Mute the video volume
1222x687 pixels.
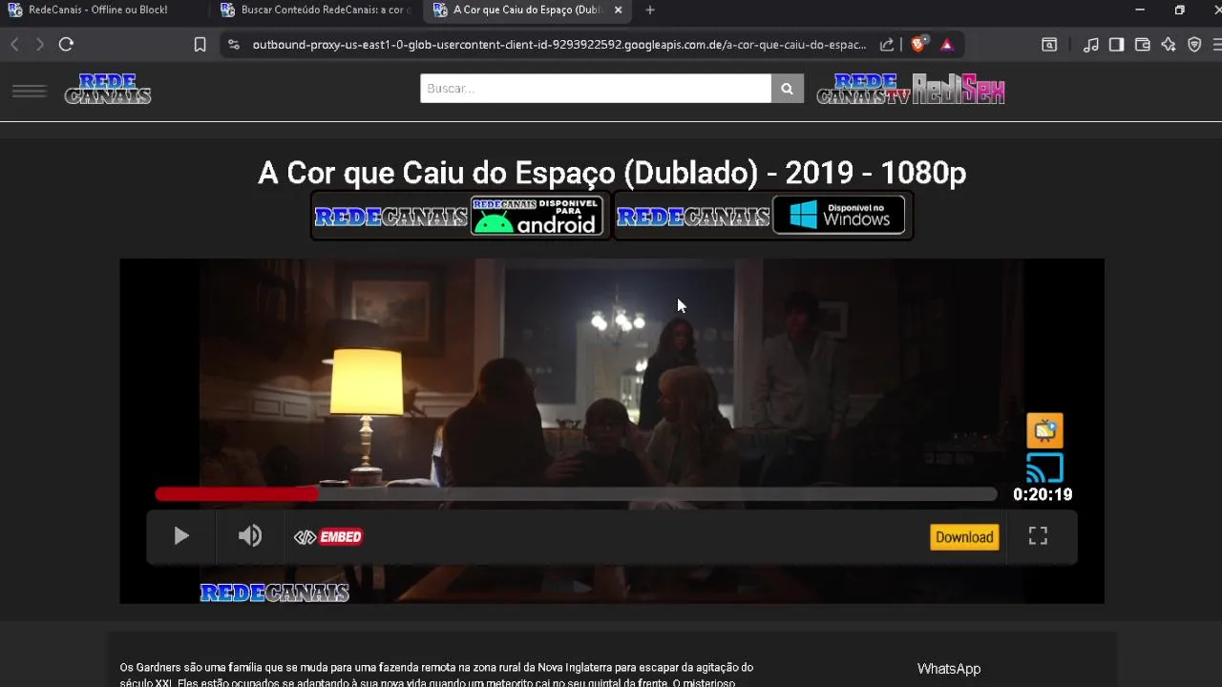(x=250, y=536)
